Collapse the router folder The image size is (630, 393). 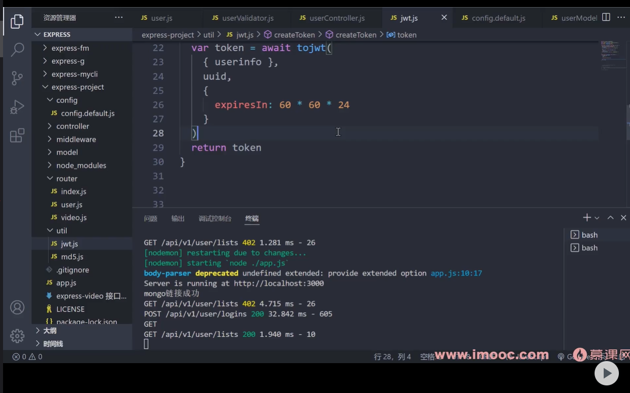pyautogui.click(x=82, y=179)
